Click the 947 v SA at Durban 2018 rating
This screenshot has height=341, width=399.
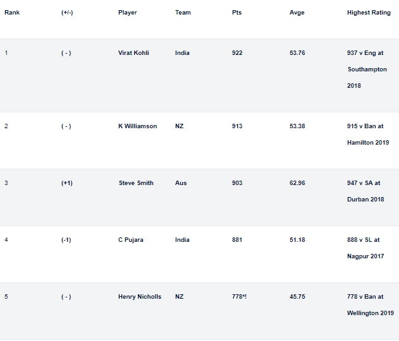[x=365, y=191]
